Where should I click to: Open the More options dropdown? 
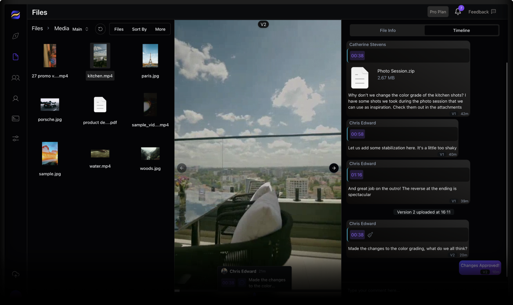tap(160, 29)
